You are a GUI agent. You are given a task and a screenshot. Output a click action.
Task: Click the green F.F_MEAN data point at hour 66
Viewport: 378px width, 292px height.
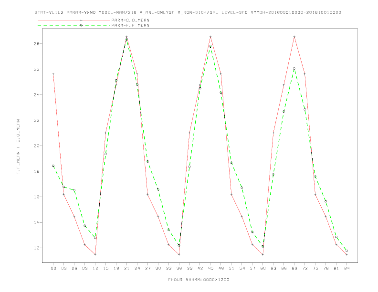(284, 111)
